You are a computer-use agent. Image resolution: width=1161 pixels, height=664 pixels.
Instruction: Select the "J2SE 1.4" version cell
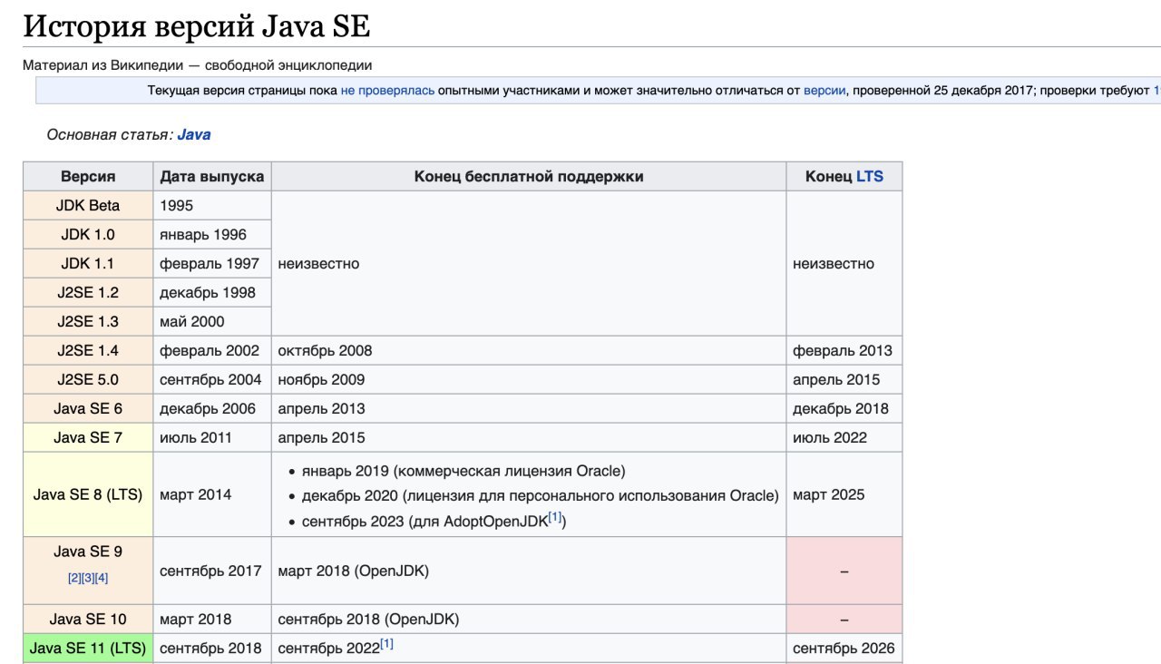tap(88, 350)
